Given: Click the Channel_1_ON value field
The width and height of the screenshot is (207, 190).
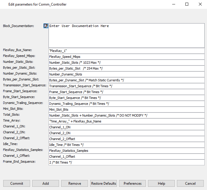Looking at the screenshot, I should (126, 127).
